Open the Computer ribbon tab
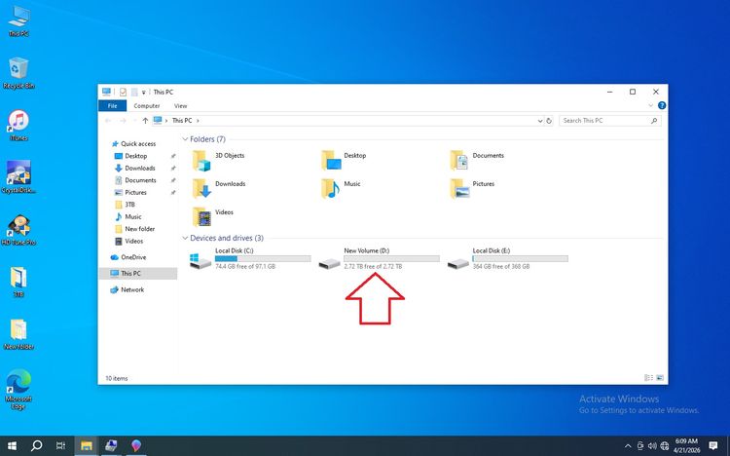The height and width of the screenshot is (456, 730). pyautogui.click(x=147, y=106)
